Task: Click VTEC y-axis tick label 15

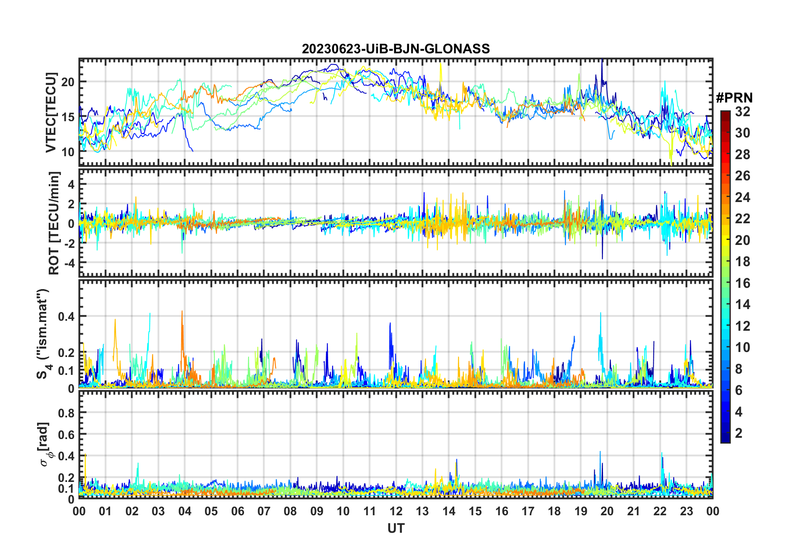Action: tap(68, 117)
